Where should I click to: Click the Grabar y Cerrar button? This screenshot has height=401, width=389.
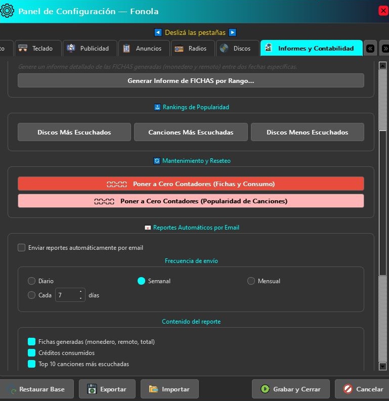[x=291, y=389]
